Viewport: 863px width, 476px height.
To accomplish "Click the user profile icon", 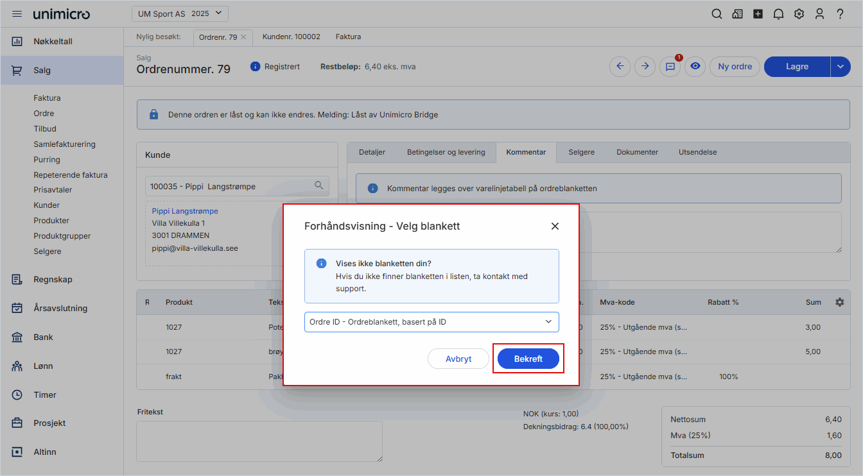I will coord(819,14).
